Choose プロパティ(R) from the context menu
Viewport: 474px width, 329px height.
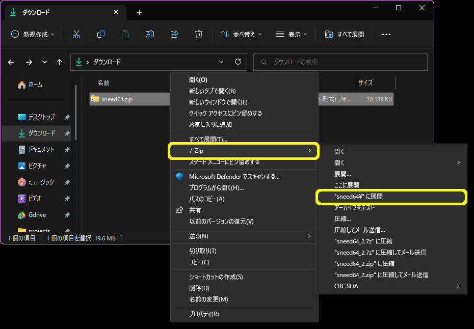tap(204, 314)
